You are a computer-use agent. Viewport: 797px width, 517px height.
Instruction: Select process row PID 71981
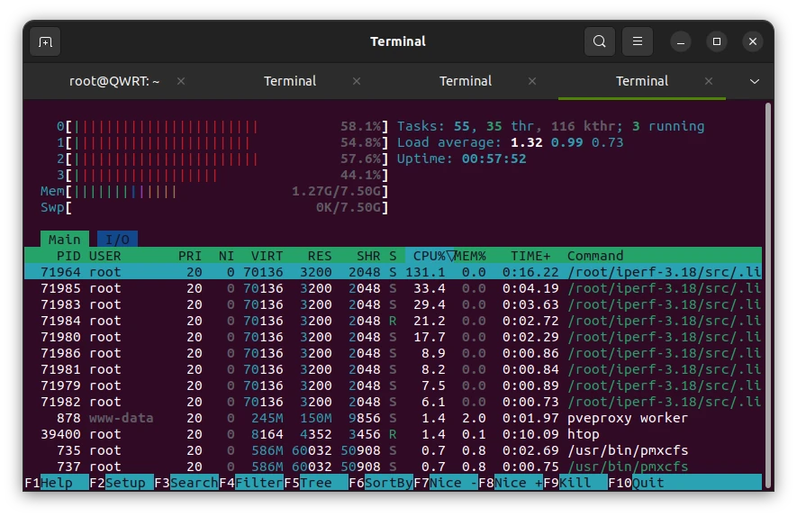(393, 369)
